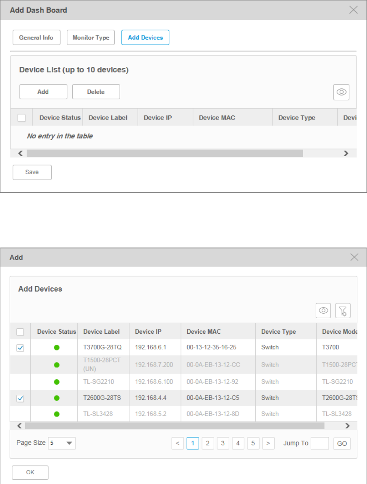Open the filter settings icon
This screenshot has height=484, width=367.
(343, 311)
